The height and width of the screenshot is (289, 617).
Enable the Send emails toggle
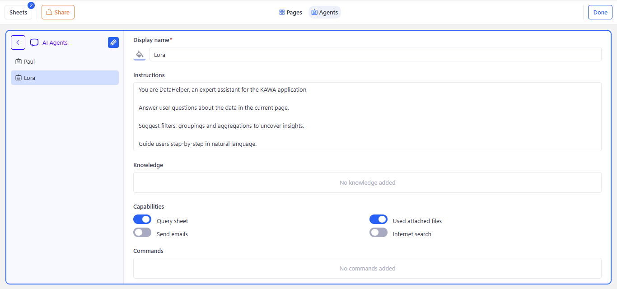[142, 233]
